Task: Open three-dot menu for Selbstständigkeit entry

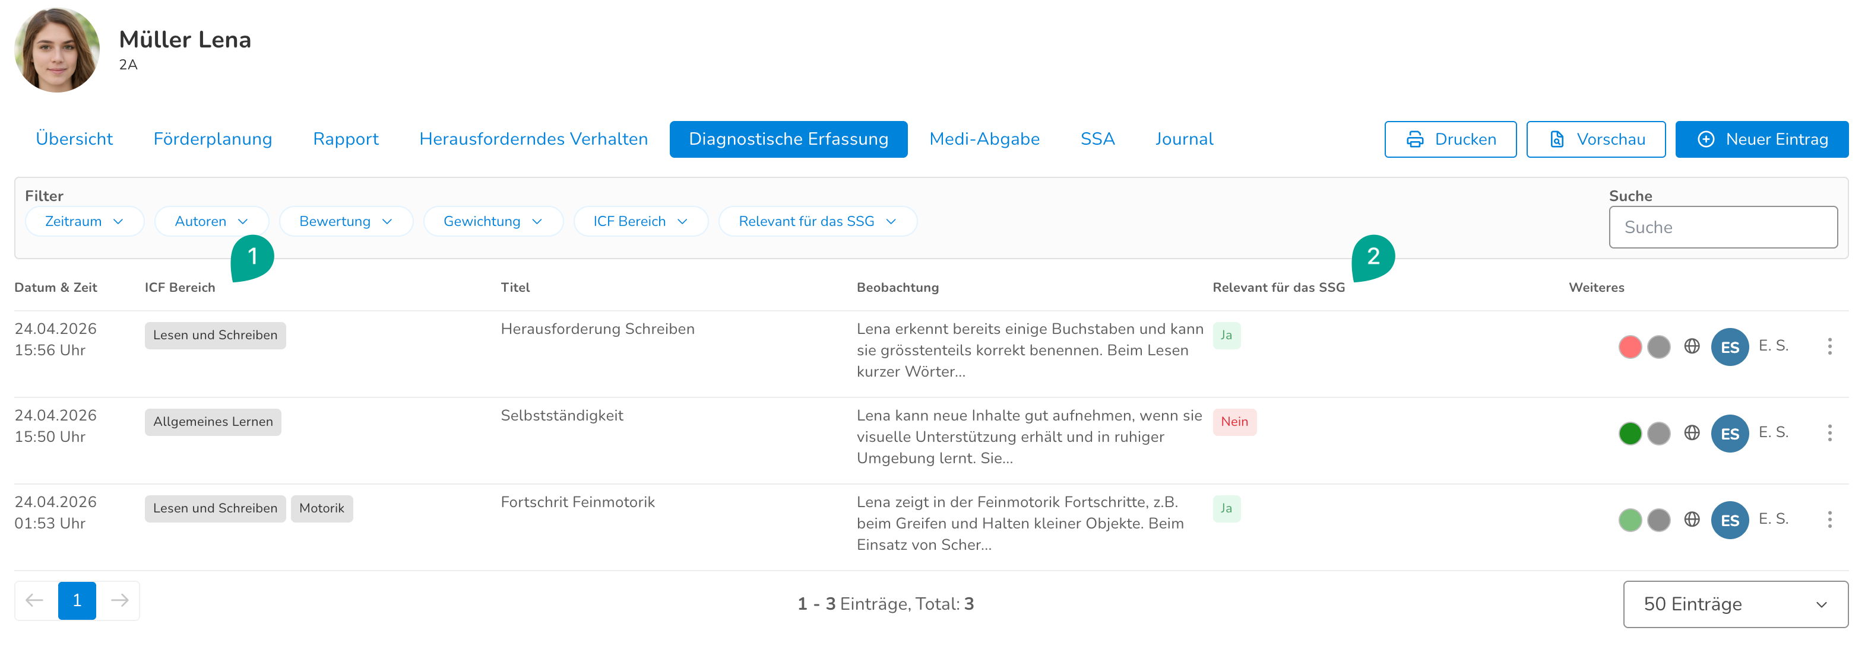Action: click(1829, 433)
